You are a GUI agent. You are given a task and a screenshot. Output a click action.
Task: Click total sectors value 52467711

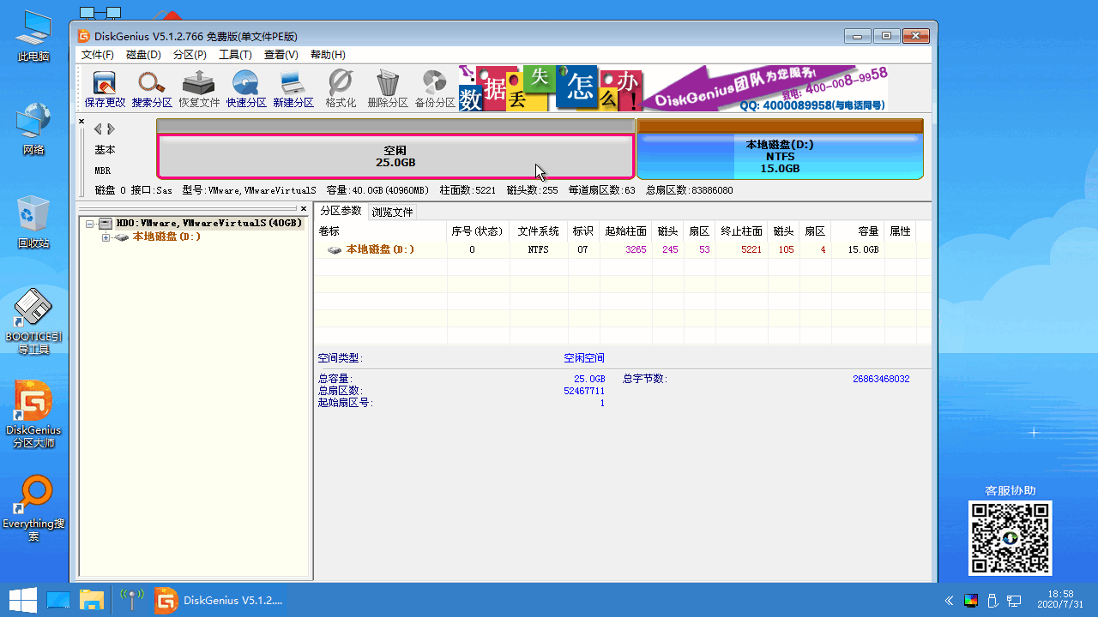(584, 391)
